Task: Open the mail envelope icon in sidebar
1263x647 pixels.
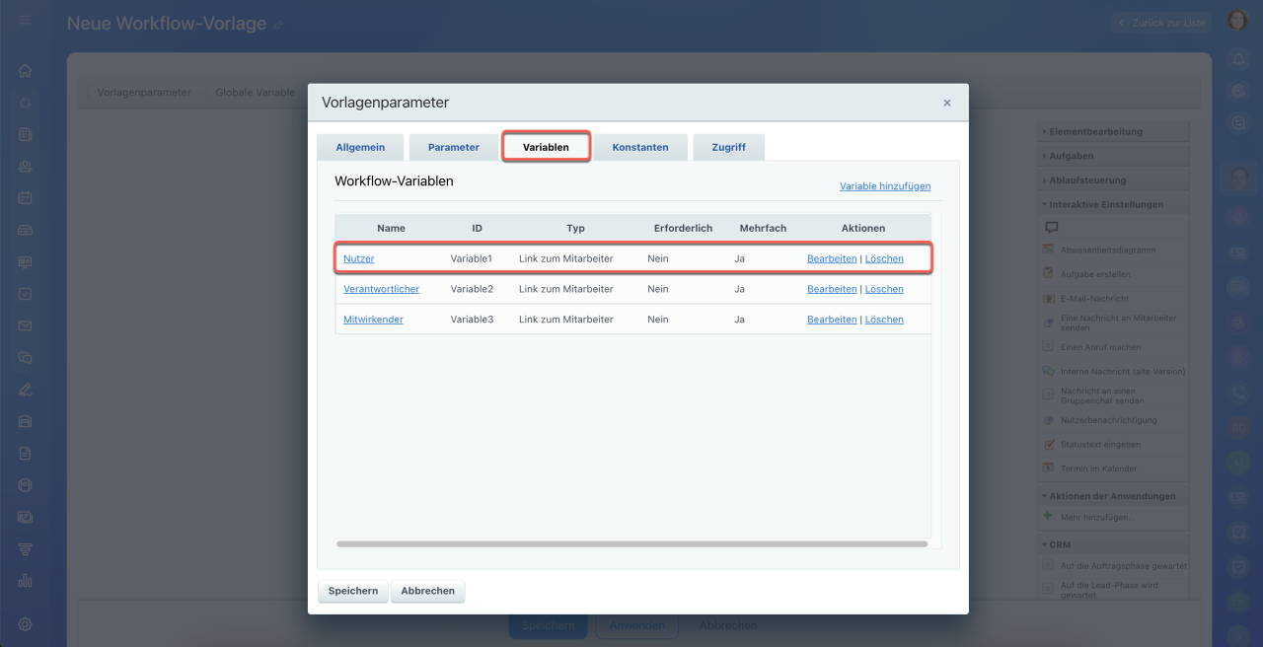Action: click(x=25, y=325)
